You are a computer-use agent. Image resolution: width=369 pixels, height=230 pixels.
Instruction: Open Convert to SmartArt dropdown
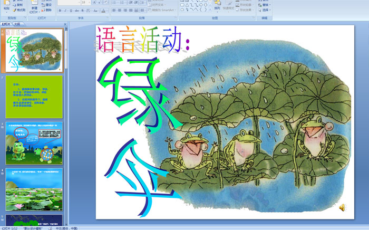[162, 10]
